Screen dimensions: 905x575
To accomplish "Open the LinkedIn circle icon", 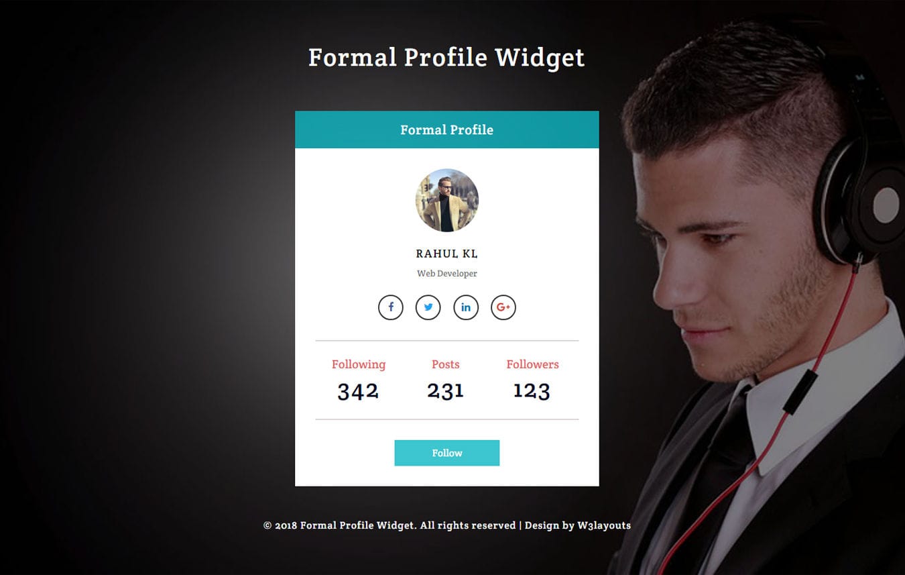I will point(466,307).
